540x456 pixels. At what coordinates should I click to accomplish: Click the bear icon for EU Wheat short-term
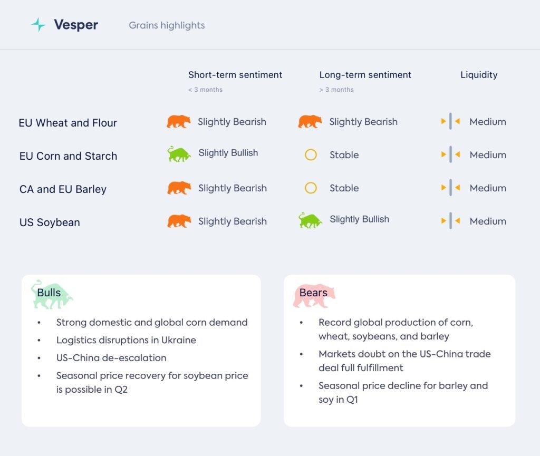[x=179, y=122]
